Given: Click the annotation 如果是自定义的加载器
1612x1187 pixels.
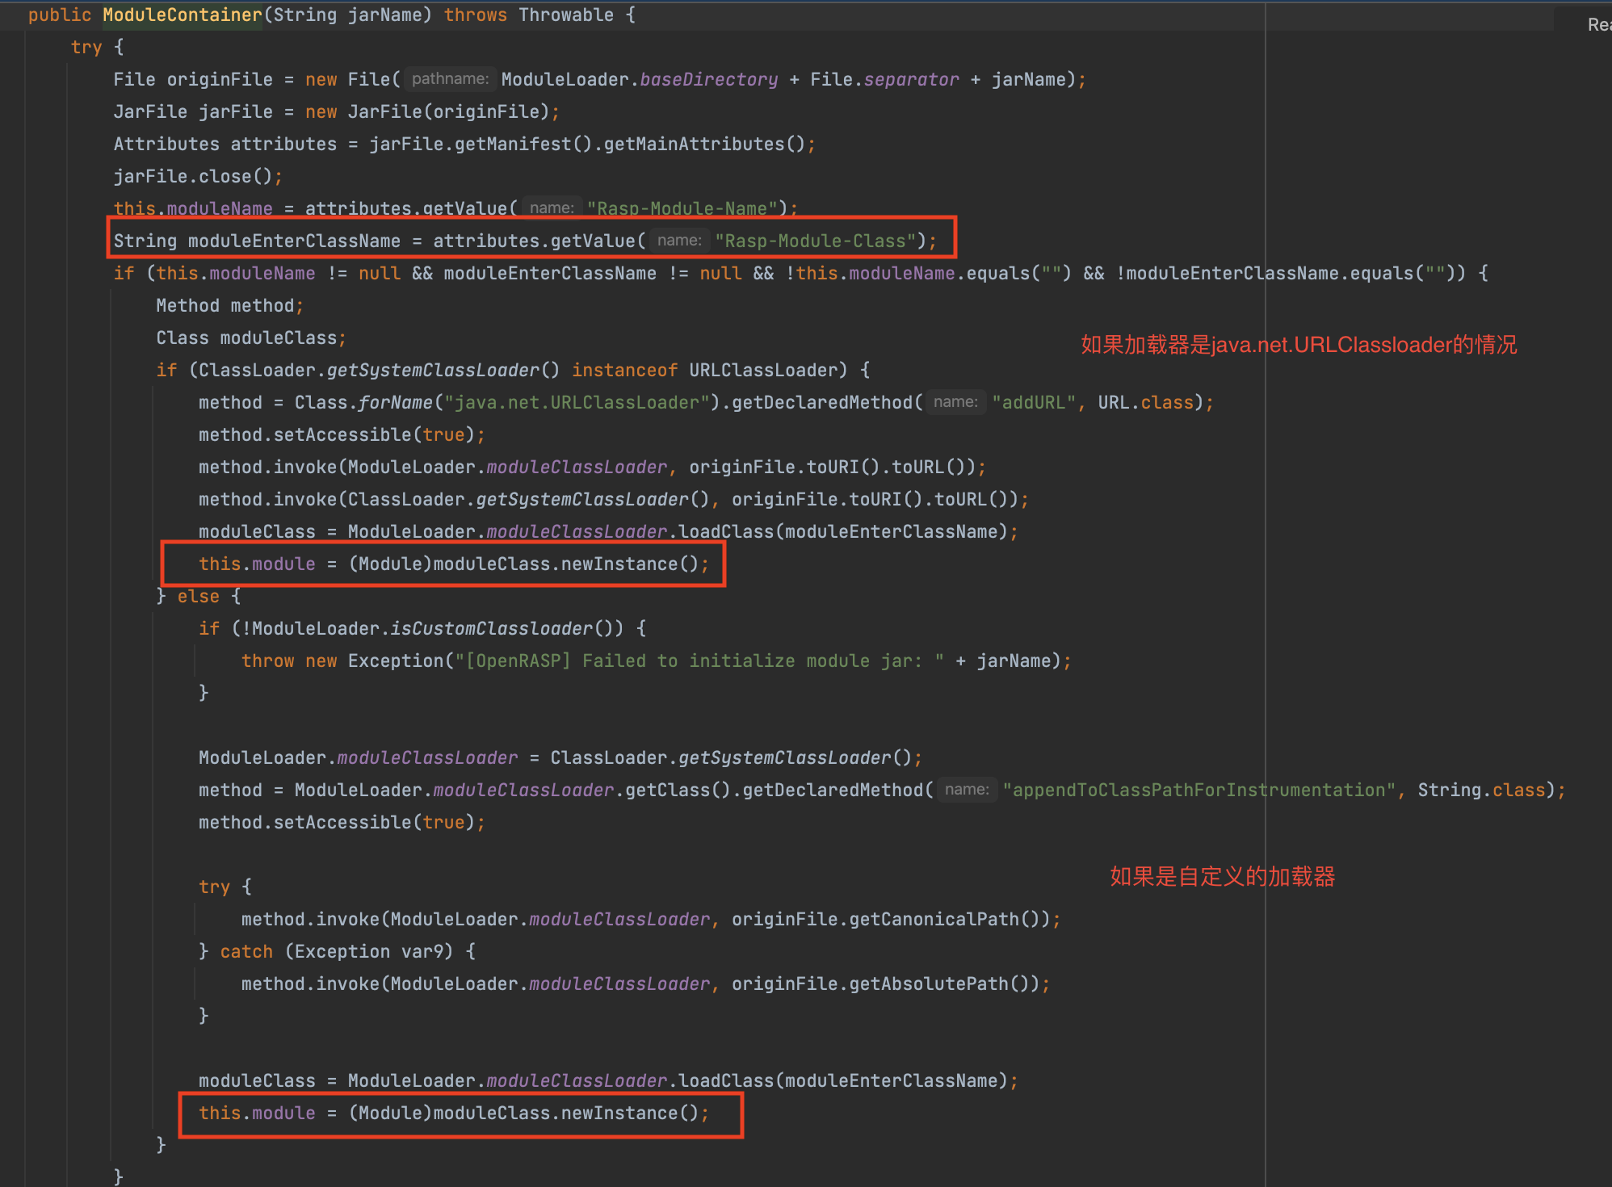Looking at the screenshot, I should [1222, 877].
